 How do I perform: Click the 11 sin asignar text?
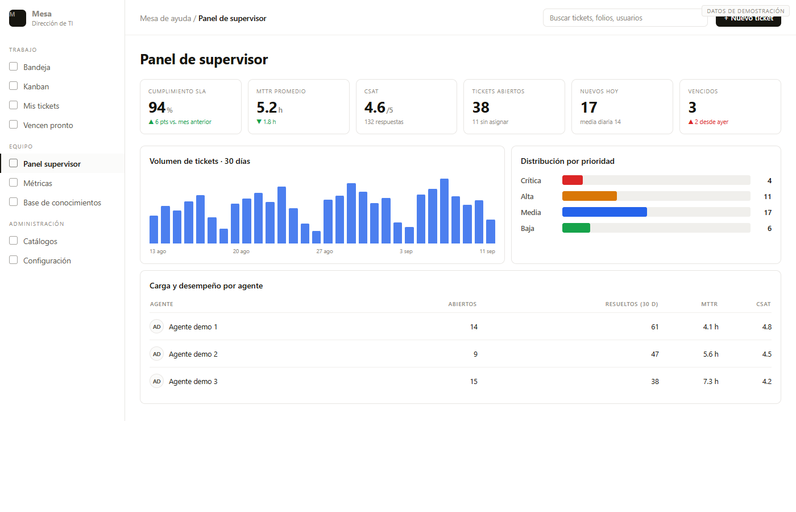(x=490, y=122)
